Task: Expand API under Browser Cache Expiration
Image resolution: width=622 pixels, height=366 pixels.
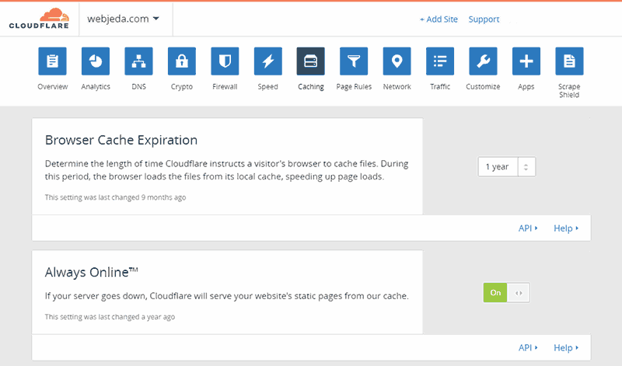Action: (x=528, y=228)
